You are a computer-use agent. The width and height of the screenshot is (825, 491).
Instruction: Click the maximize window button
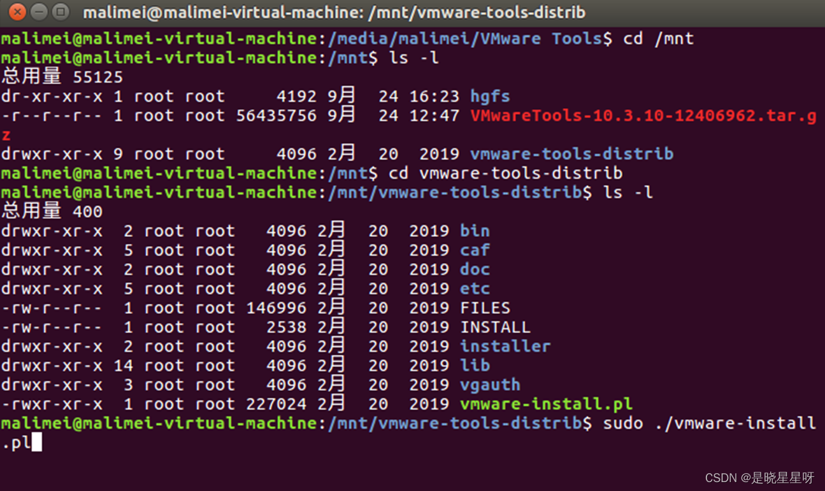coord(61,11)
